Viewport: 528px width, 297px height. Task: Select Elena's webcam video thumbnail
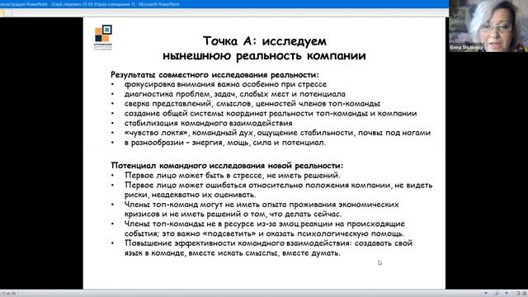click(488, 26)
